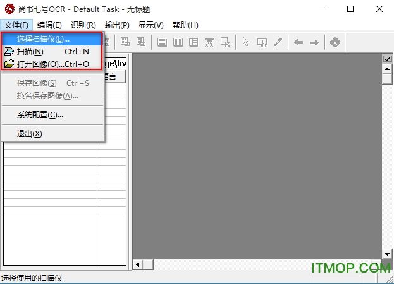
Task: Click the red logo icon at toolbar end
Action: (335, 42)
